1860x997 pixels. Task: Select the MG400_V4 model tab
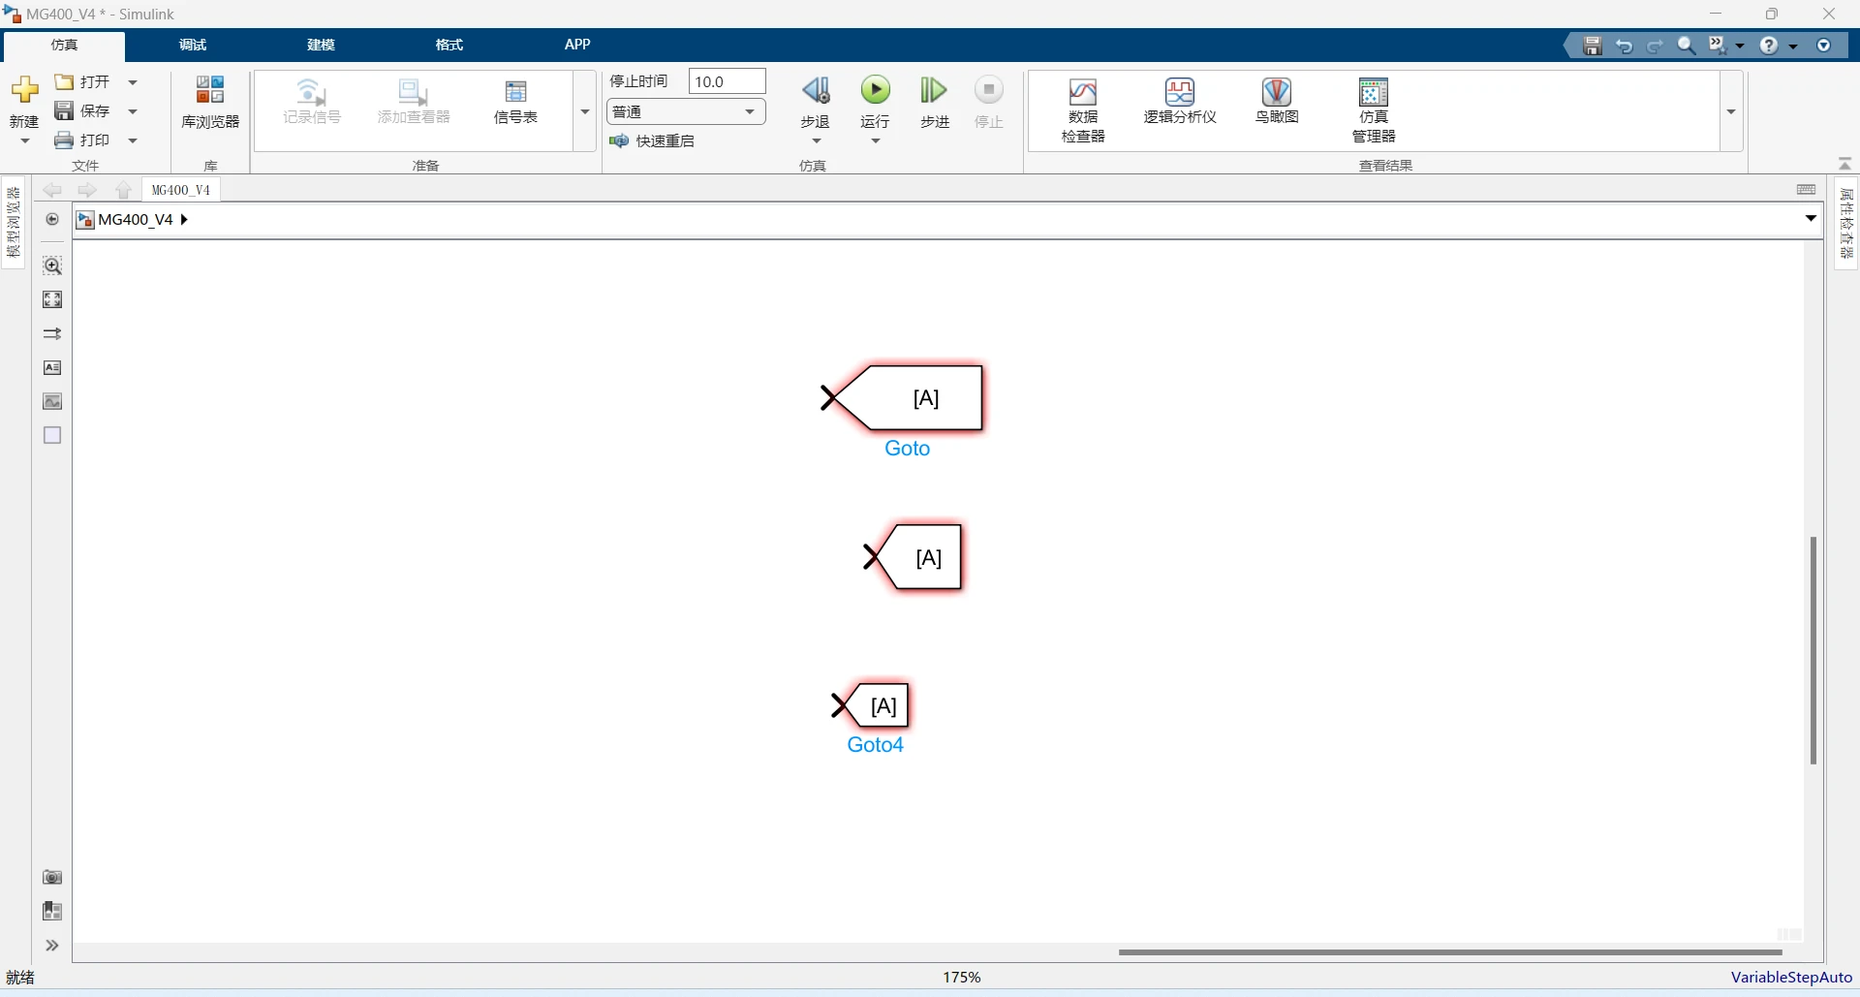(x=181, y=190)
